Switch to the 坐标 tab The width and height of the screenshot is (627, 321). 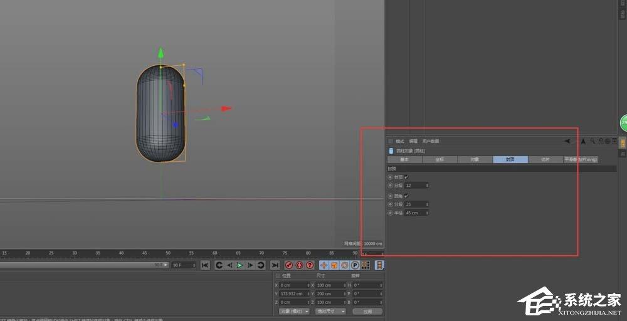click(440, 159)
